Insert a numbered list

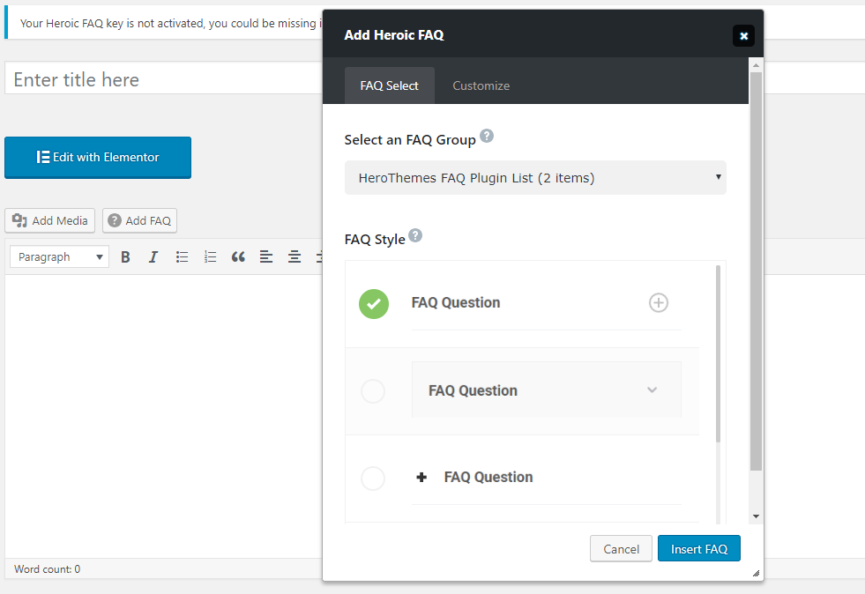coord(210,257)
